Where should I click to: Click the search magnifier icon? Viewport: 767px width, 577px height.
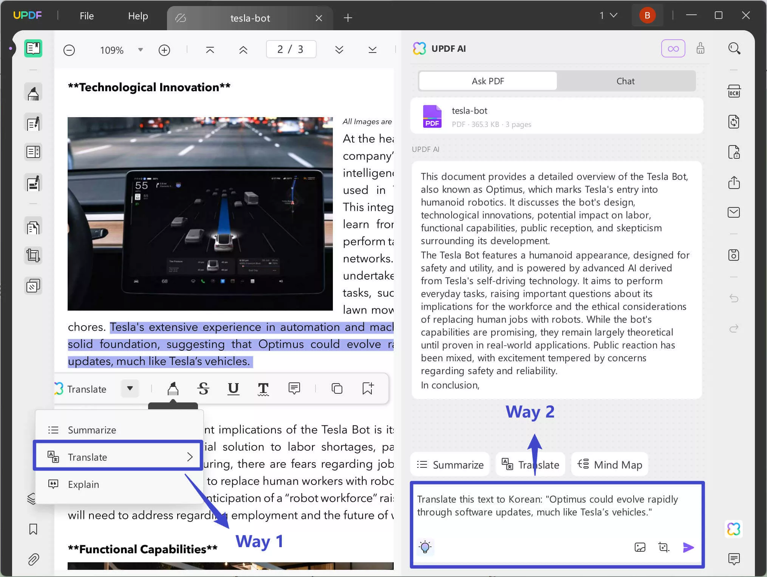[734, 48]
